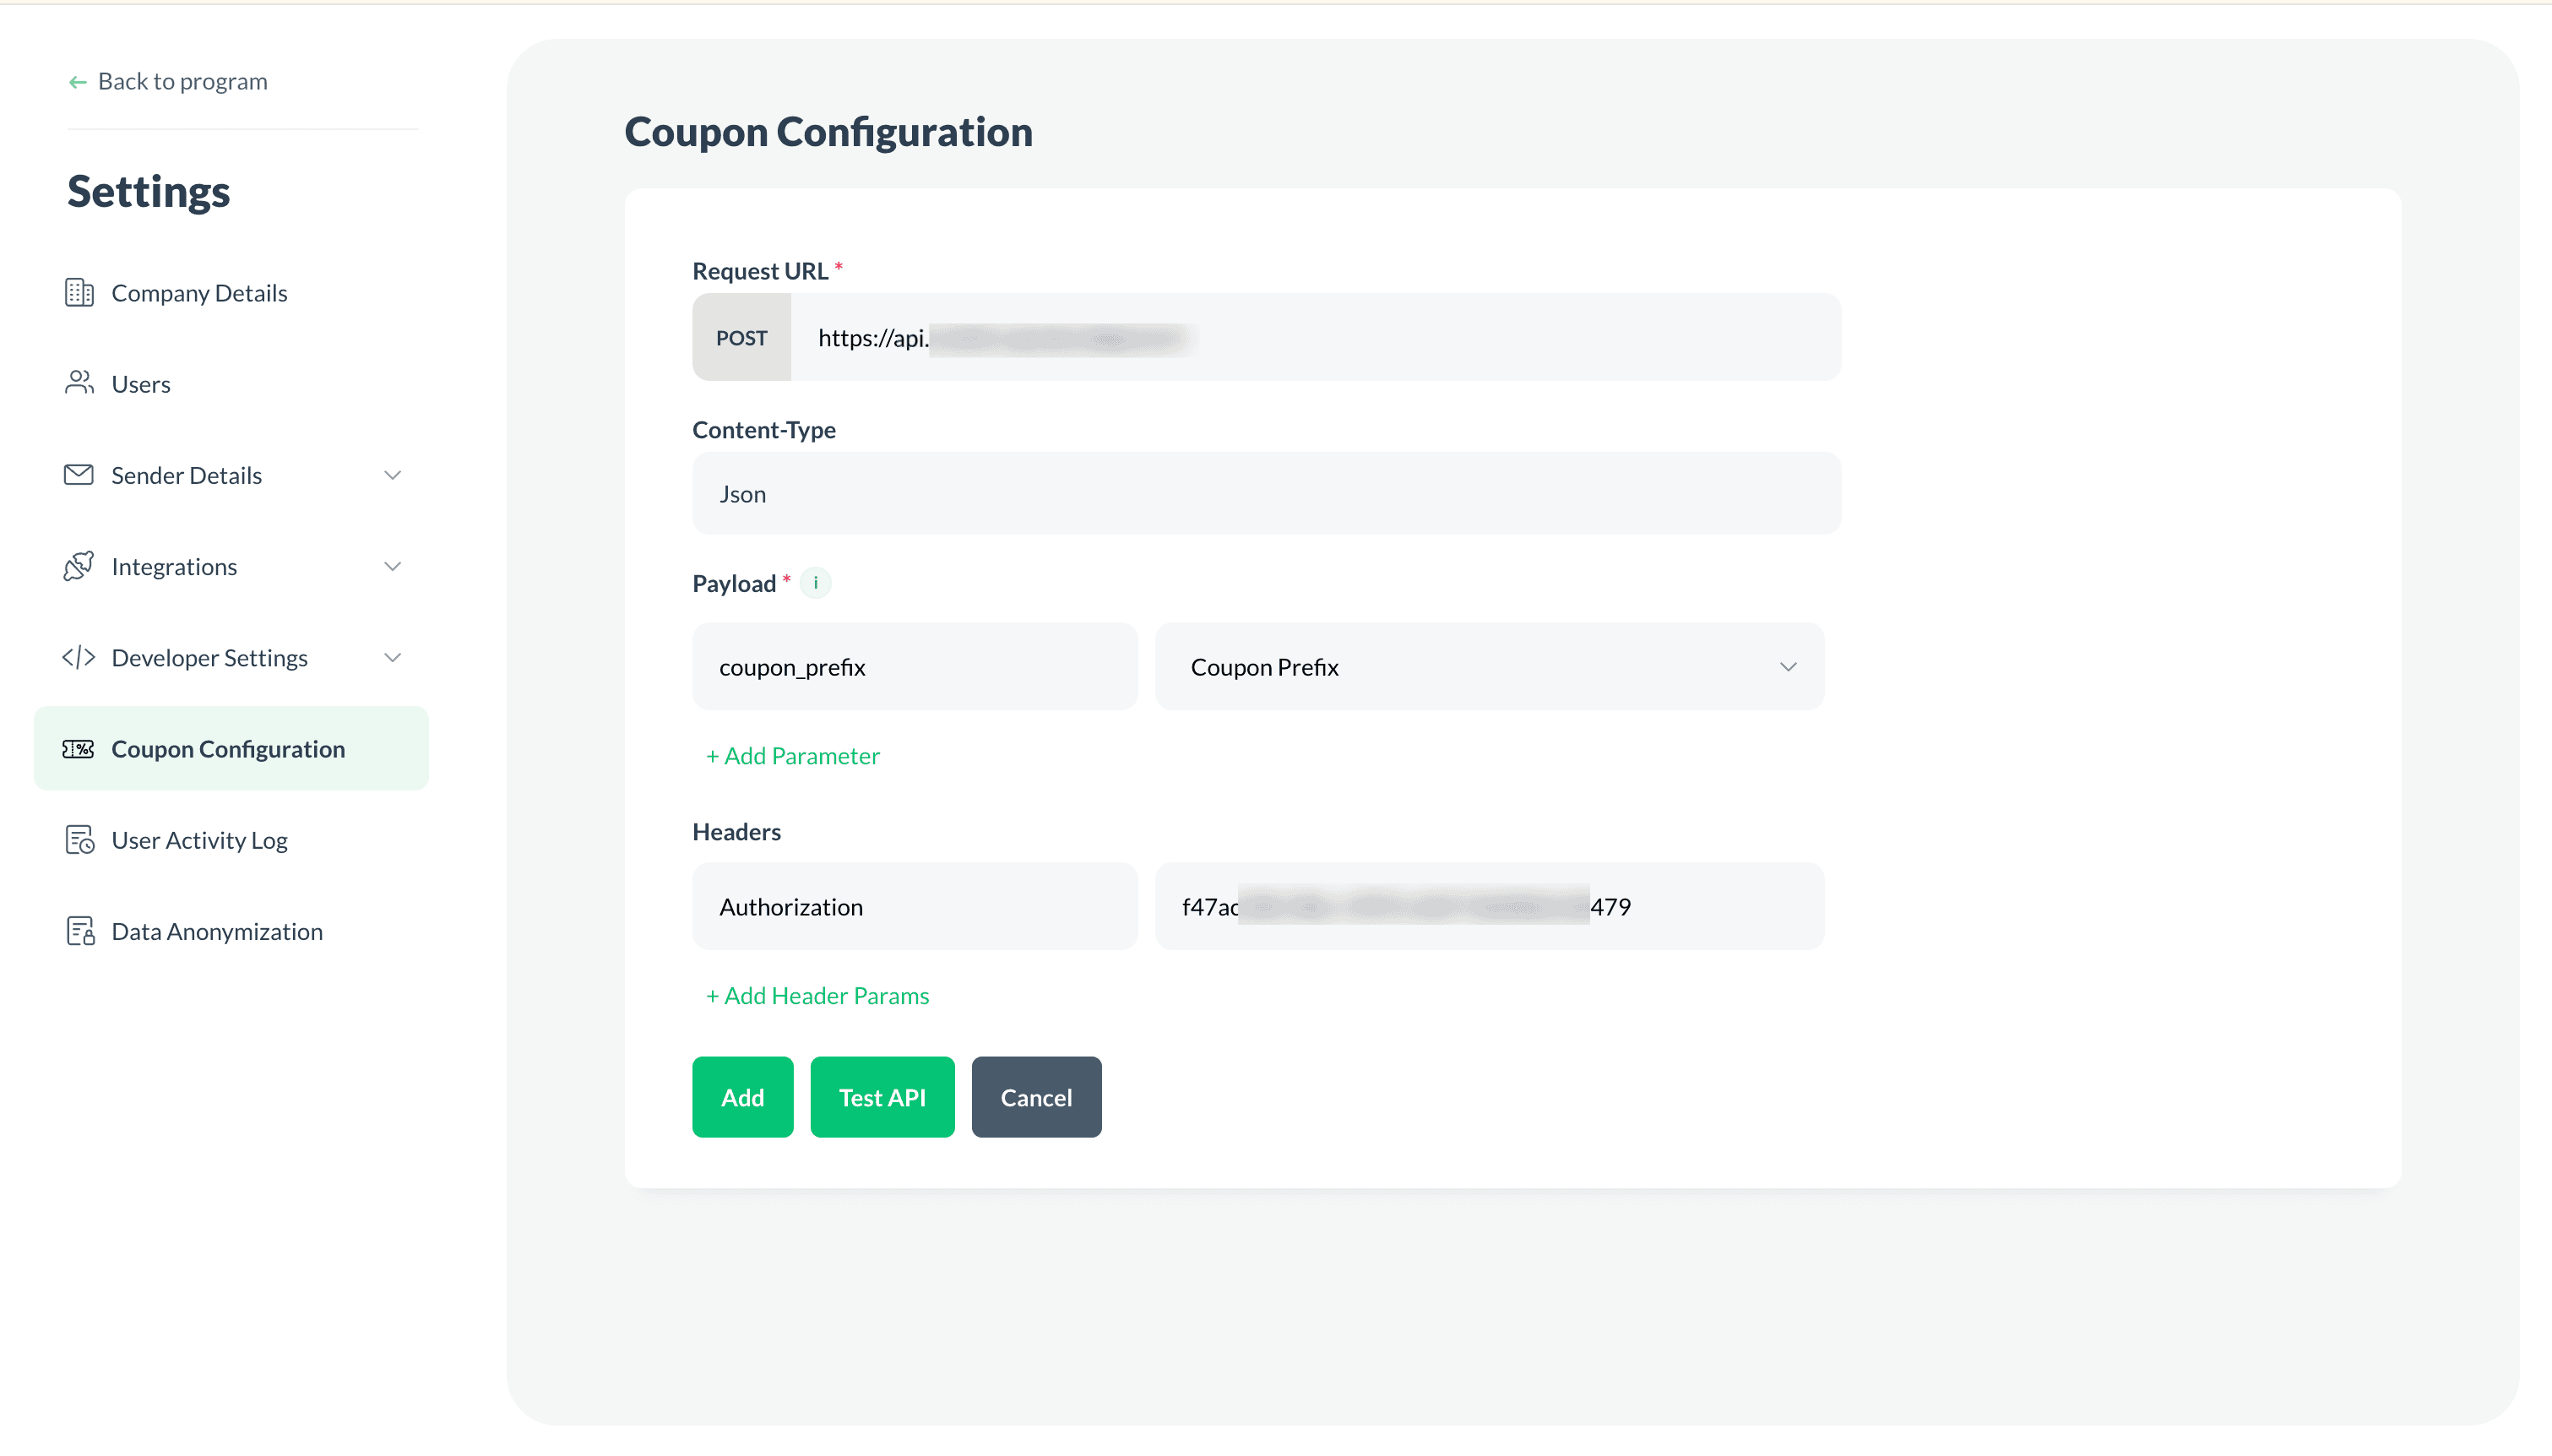
Task: Click the Coupon Configuration ticket icon
Action: pos(79,748)
